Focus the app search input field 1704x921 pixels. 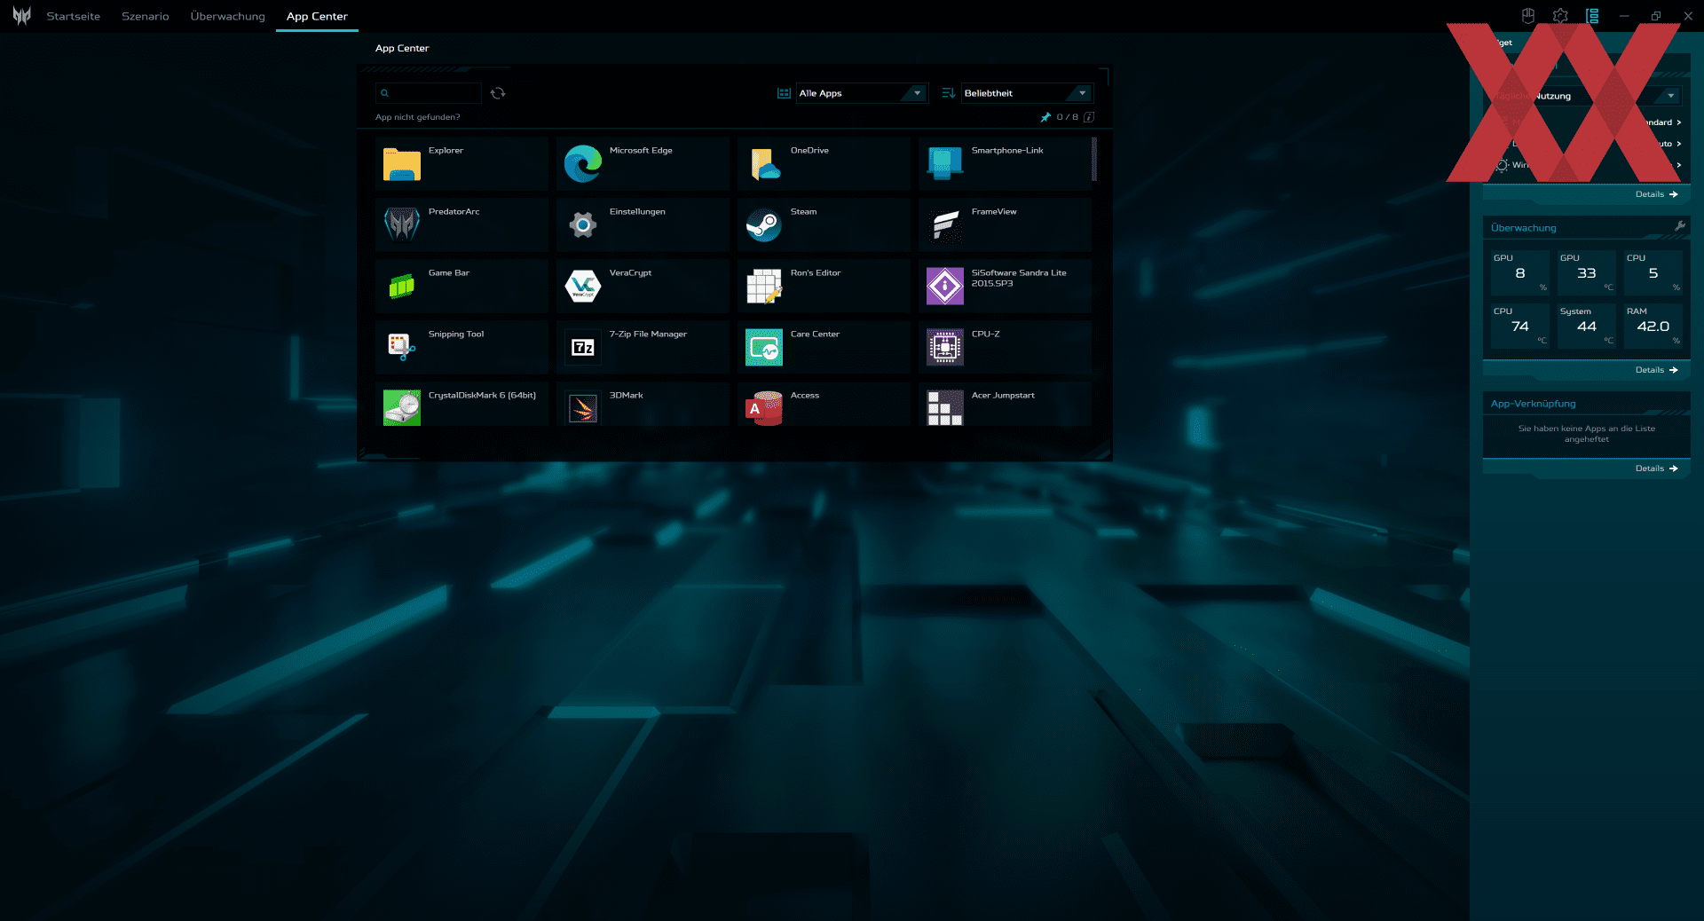pyautogui.click(x=429, y=93)
